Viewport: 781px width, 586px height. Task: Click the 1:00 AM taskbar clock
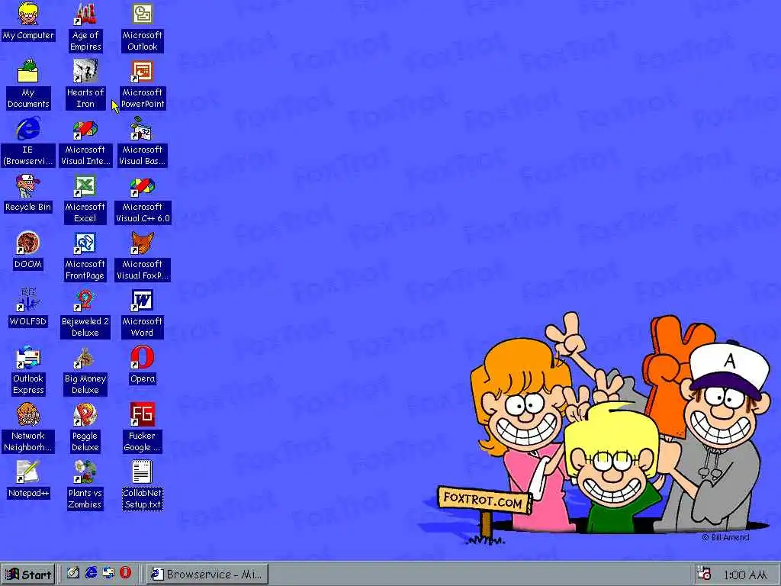point(744,575)
